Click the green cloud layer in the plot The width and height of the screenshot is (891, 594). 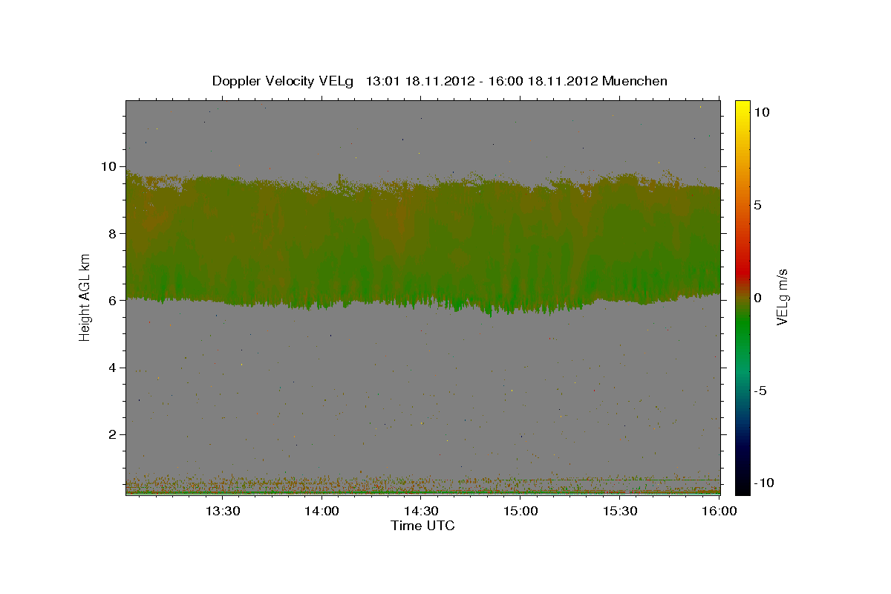pyautogui.click(x=422, y=245)
